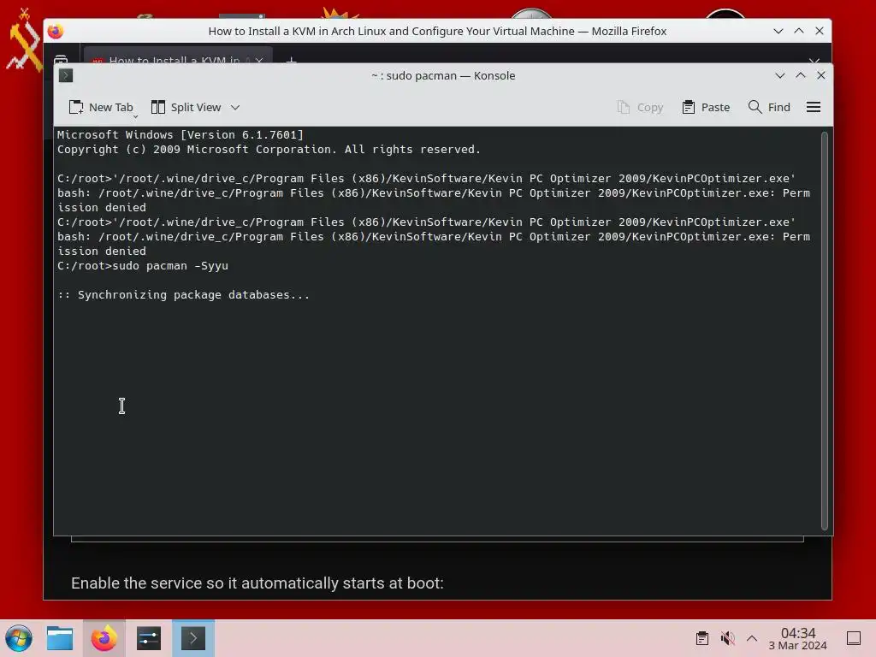Open the system settings taskbar icon
876x657 pixels.
click(149, 638)
